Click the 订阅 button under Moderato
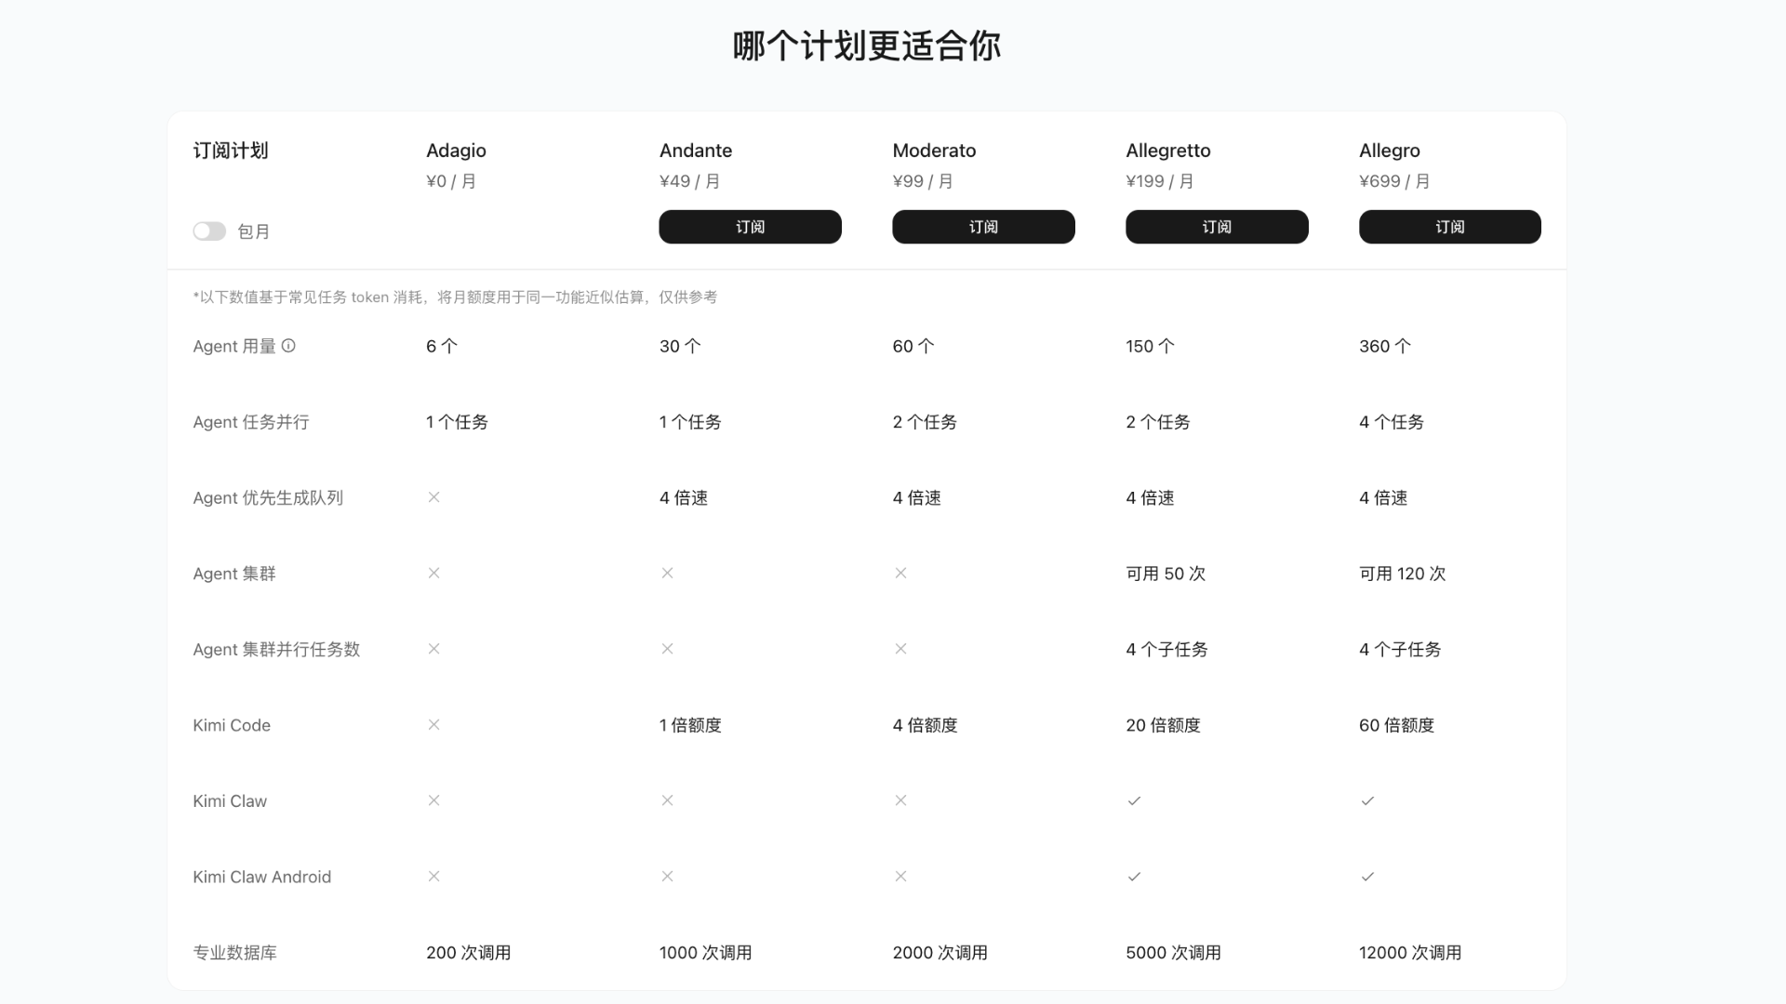1786x1004 pixels. [983, 227]
